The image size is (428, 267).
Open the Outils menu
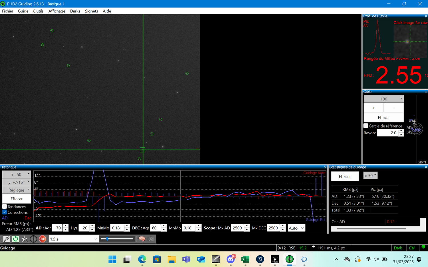38,11
